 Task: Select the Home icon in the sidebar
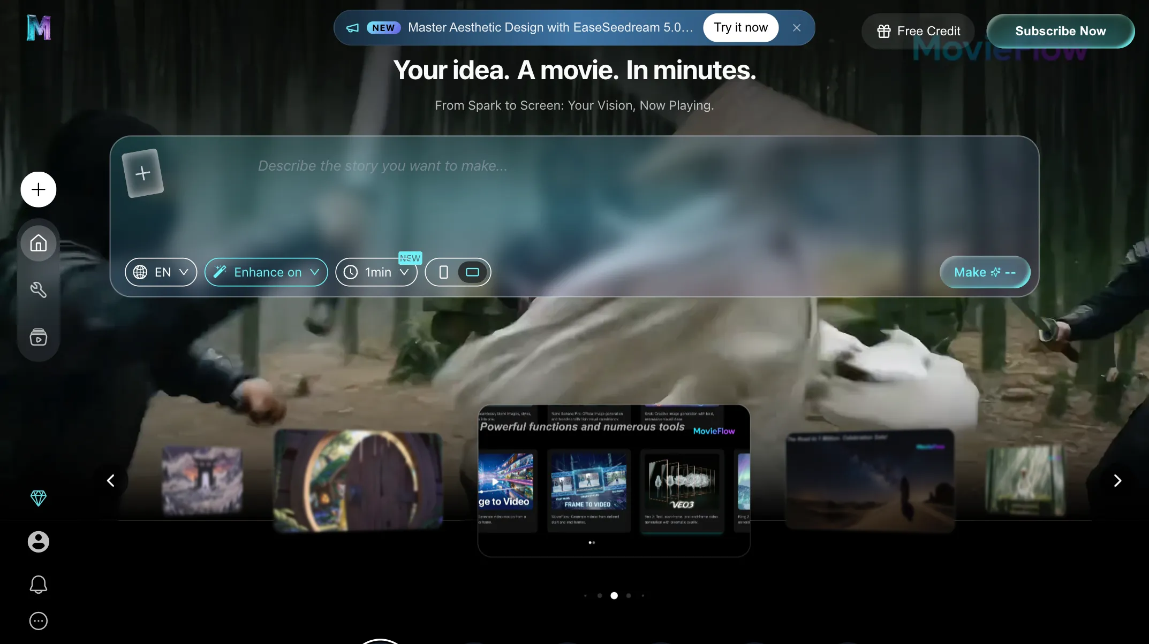pos(38,243)
